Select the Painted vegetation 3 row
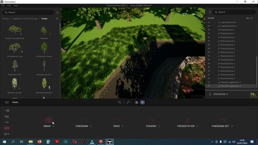The height and width of the screenshot is (145, 258). coord(231,82)
